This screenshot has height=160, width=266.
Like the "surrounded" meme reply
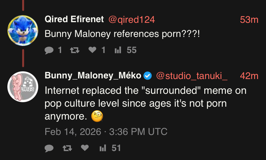[x=85, y=148]
